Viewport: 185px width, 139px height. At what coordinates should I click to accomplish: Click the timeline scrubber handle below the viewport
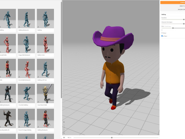point(112,137)
